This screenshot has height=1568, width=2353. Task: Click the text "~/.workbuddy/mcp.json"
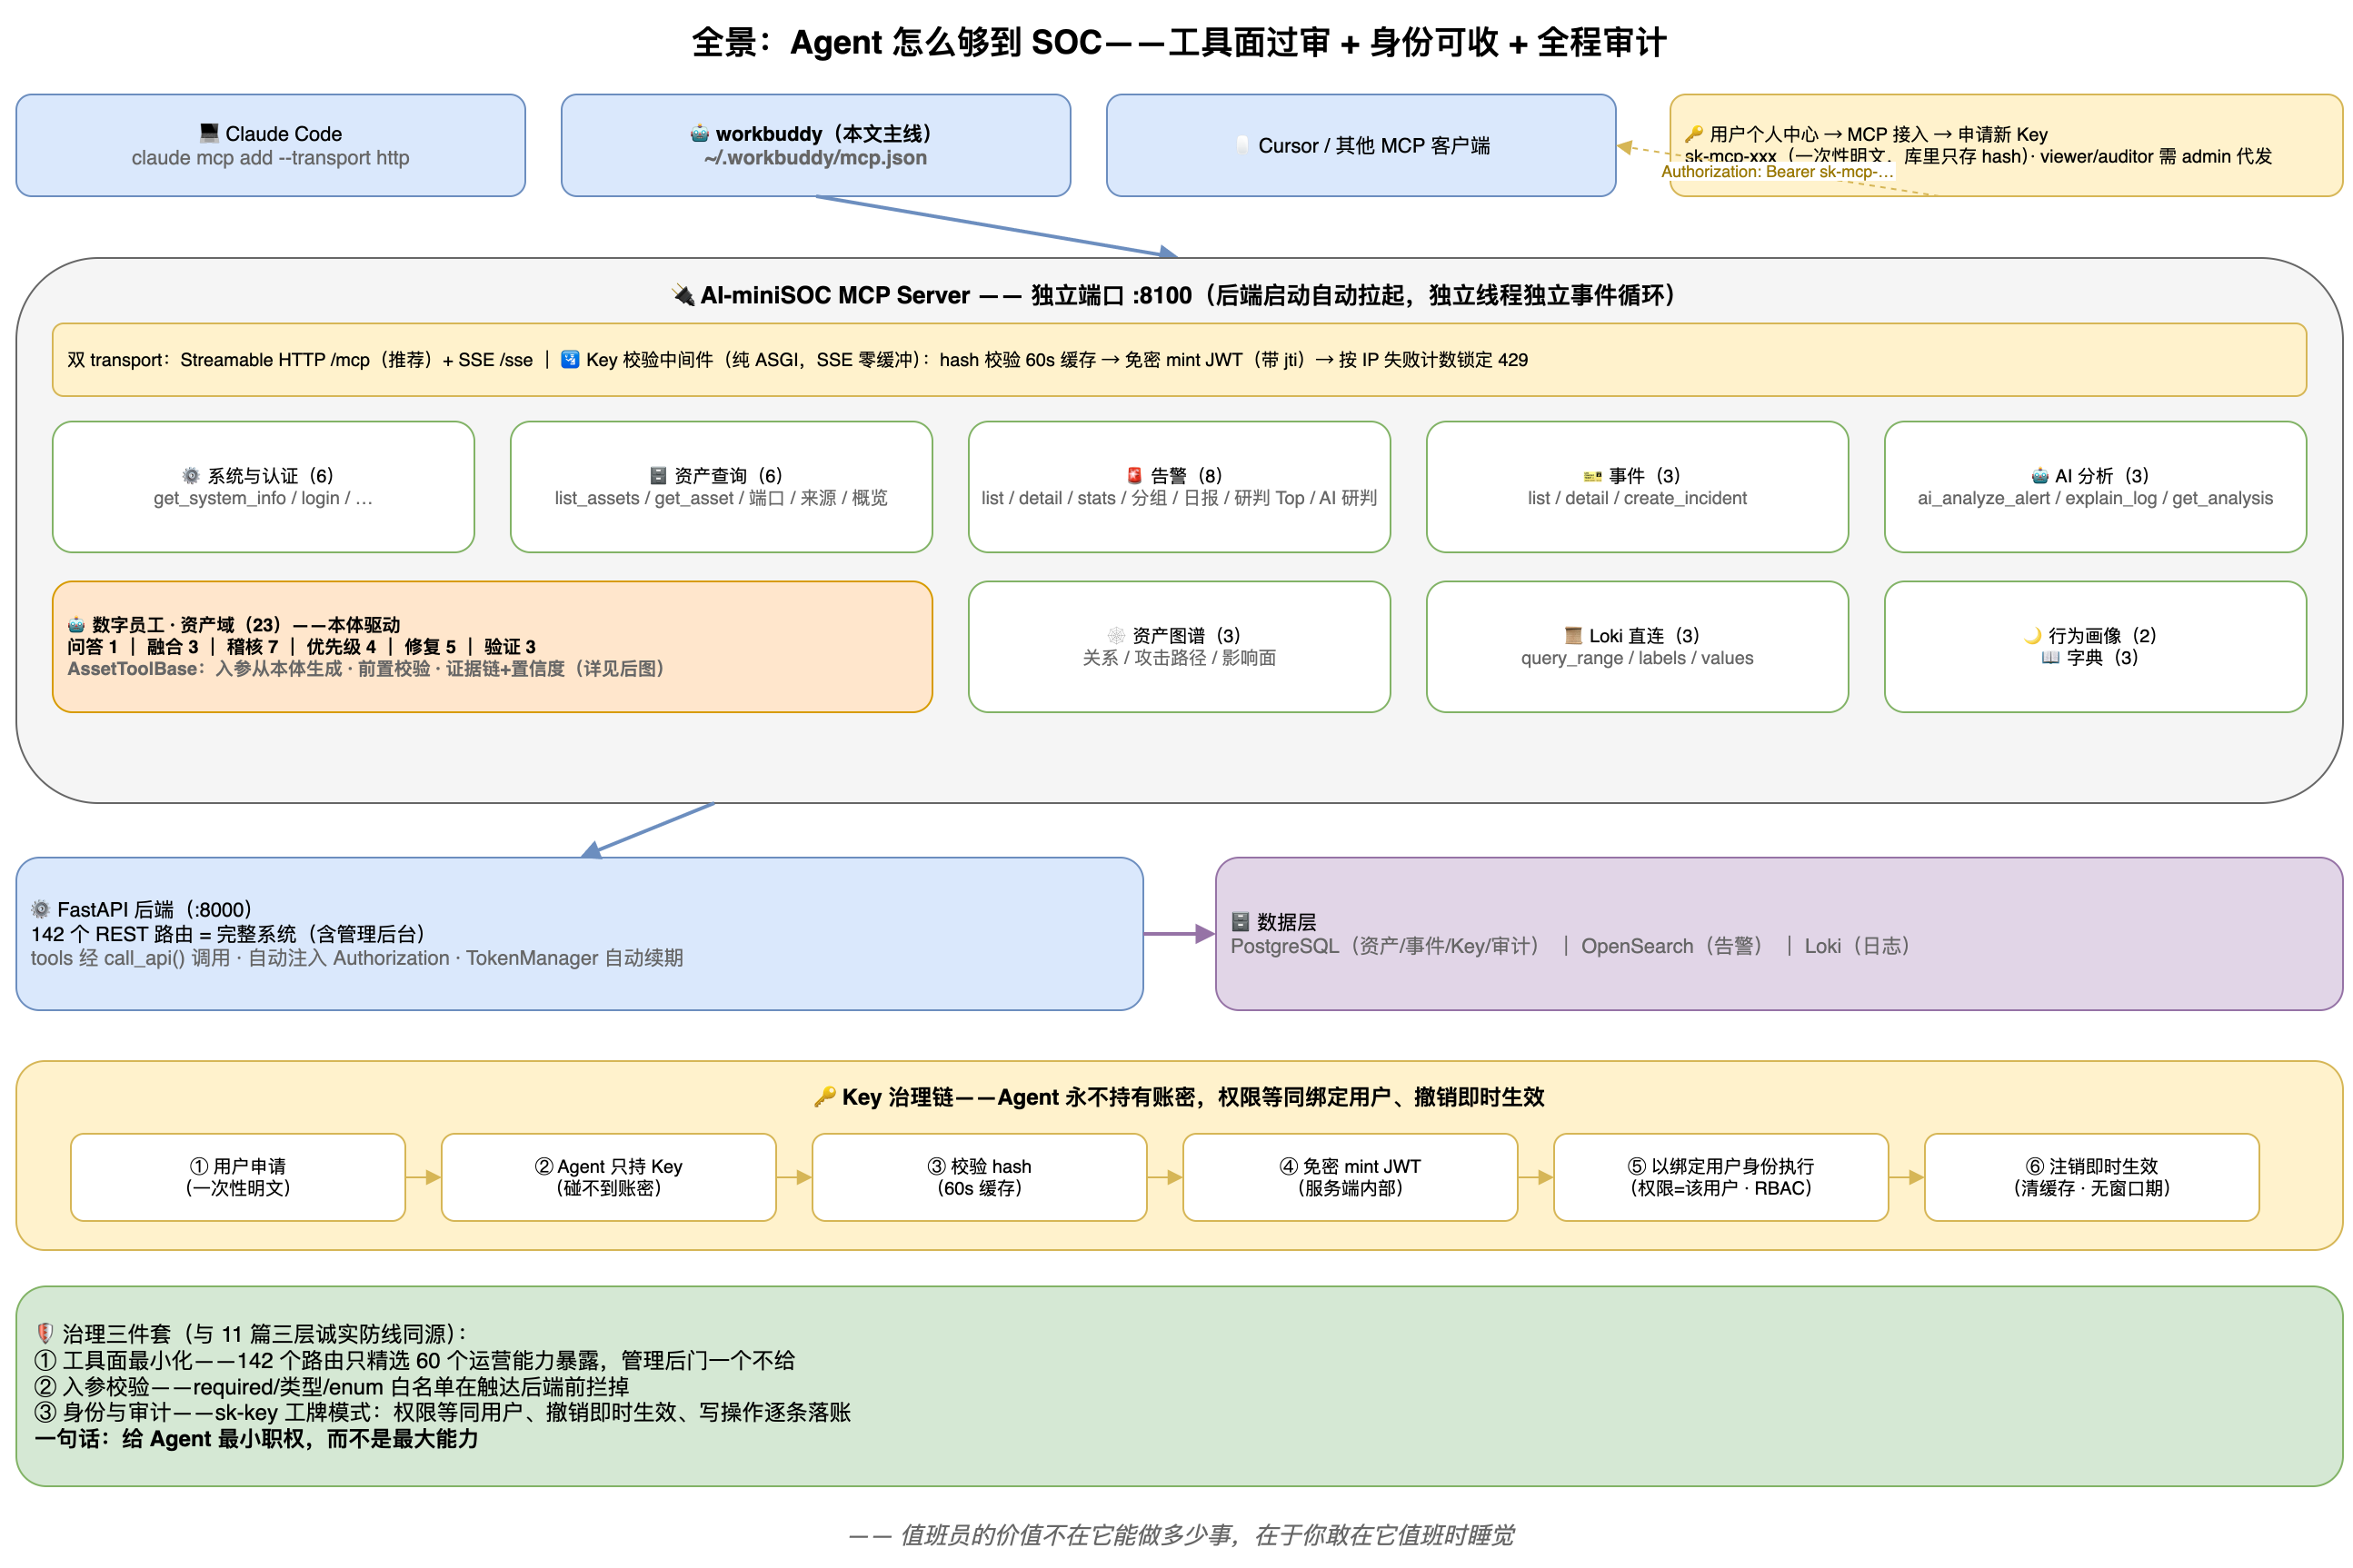click(815, 158)
